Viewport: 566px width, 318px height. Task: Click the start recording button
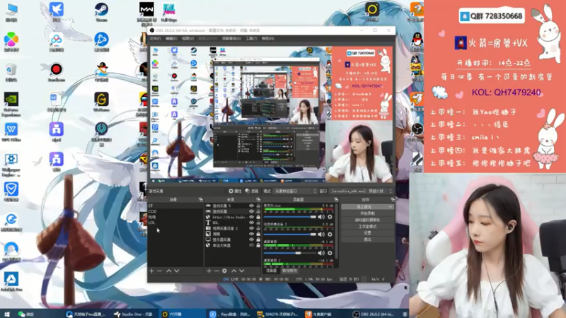click(367, 213)
